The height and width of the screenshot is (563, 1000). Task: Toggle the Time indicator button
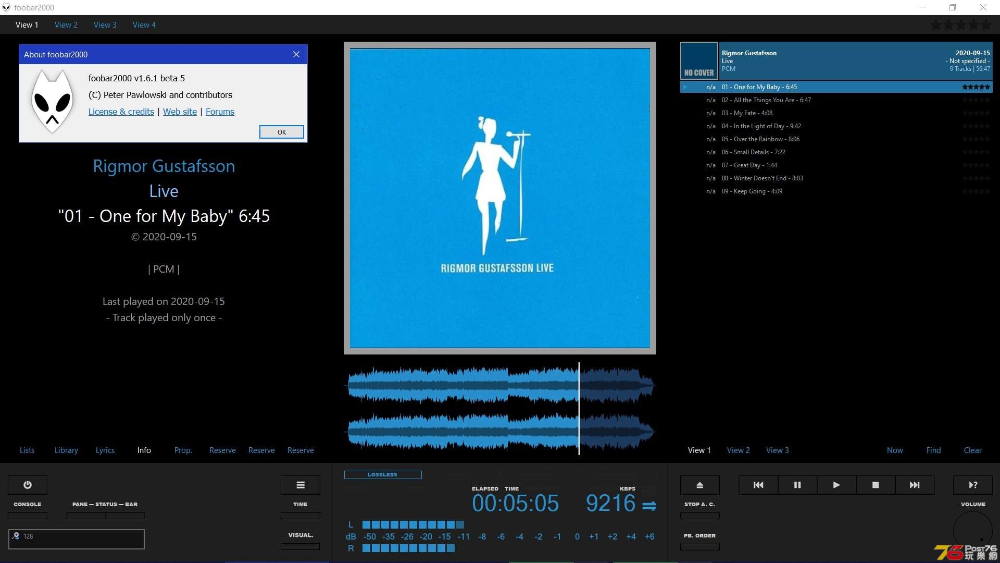301,516
